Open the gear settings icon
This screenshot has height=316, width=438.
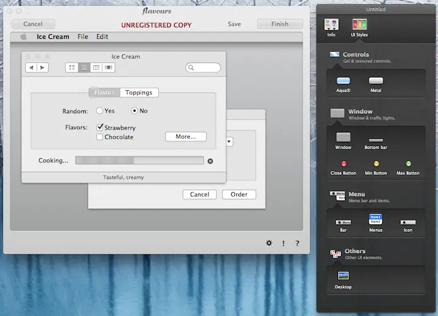(269, 243)
